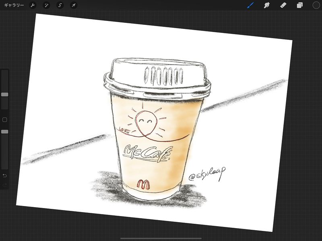This screenshot has width=322, height=241.
Task: Open the active color circle picker
Action: [316, 5]
